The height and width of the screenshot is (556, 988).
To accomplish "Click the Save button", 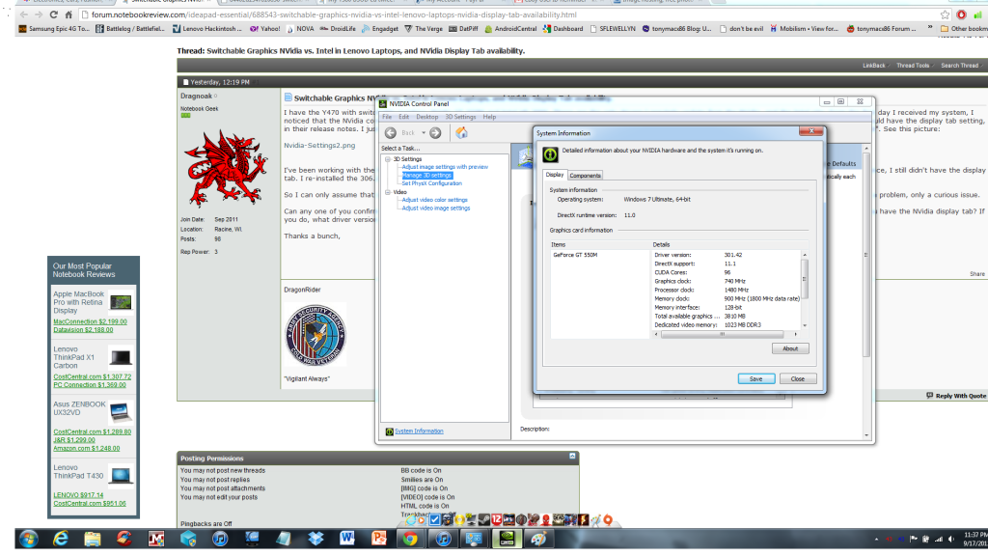I will click(x=756, y=378).
